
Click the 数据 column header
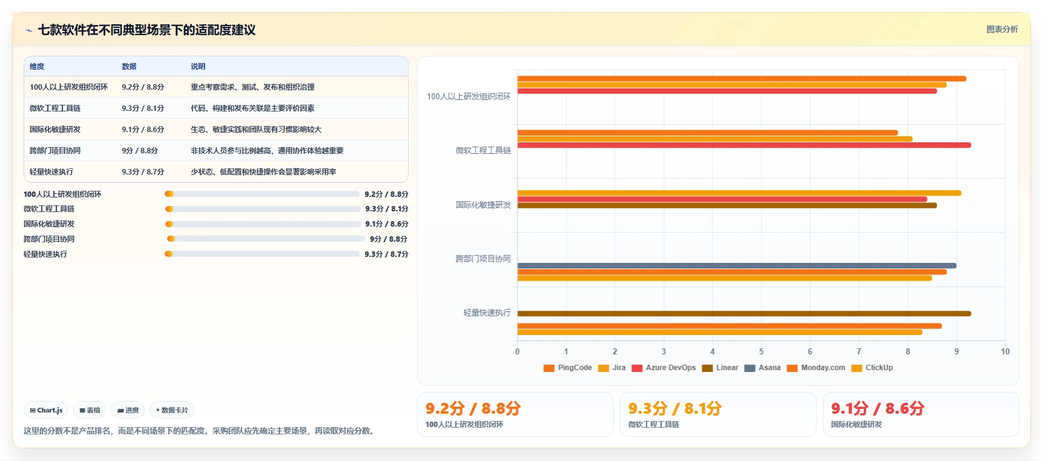129,67
